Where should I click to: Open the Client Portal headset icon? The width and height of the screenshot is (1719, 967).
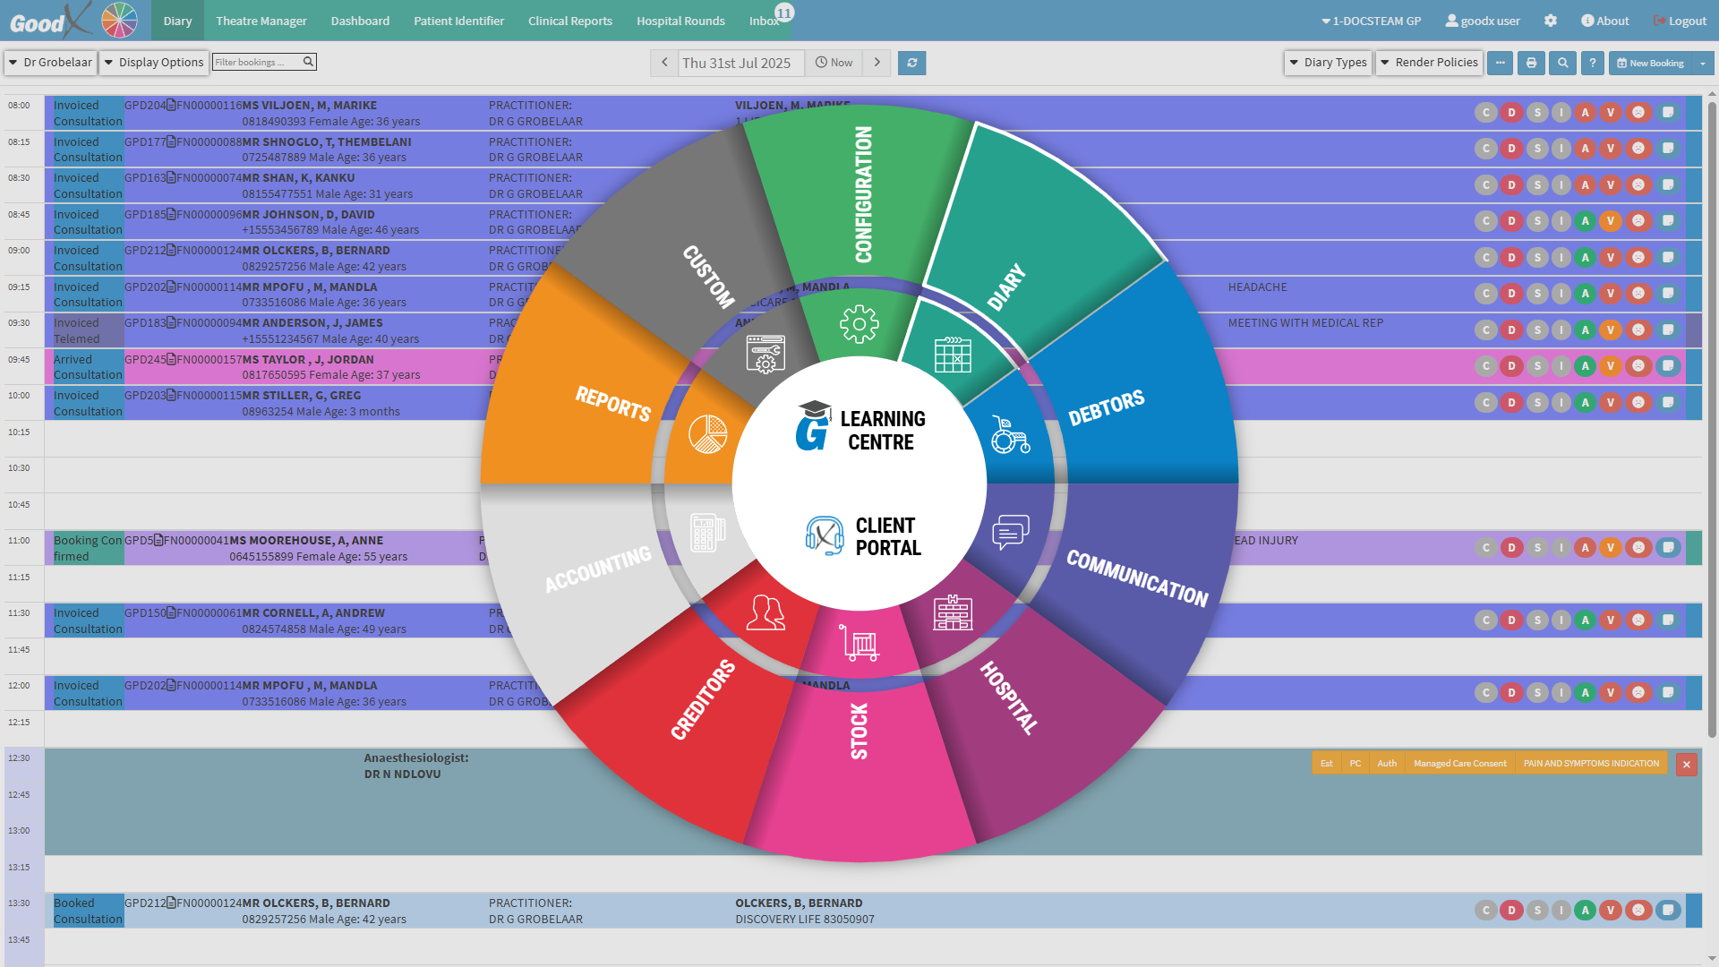click(825, 535)
